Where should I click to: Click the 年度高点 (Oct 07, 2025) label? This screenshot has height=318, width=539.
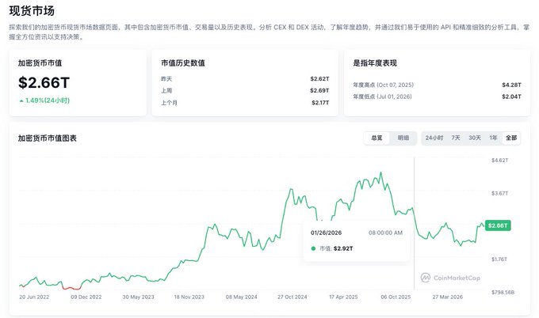tap(384, 85)
